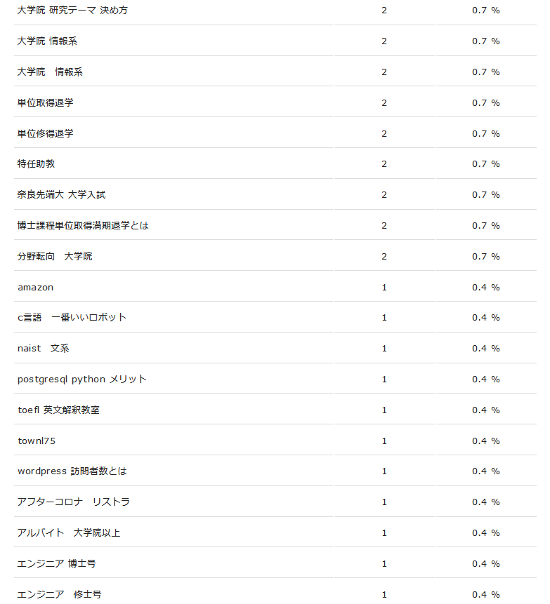The height and width of the screenshot is (604, 550).
Task: Click the toefl 英文解釈教室 keyword
Action: pyautogui.click(x=58, y=410)
